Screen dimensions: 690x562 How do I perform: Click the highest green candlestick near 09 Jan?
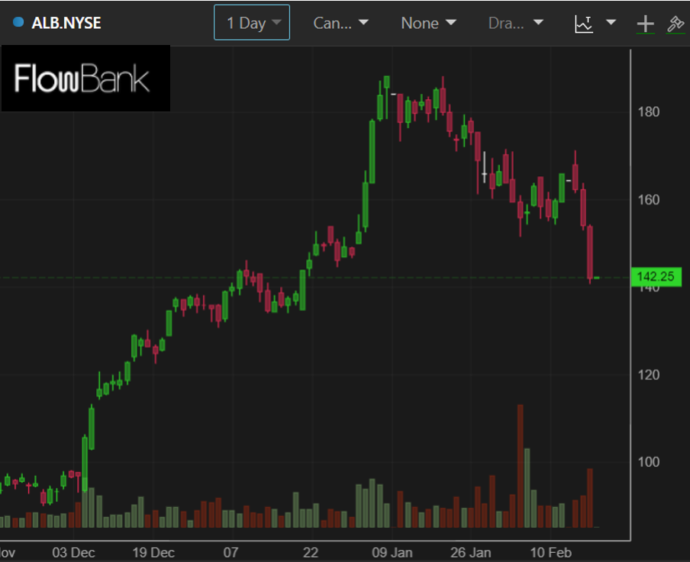click(x=387, y=82)
